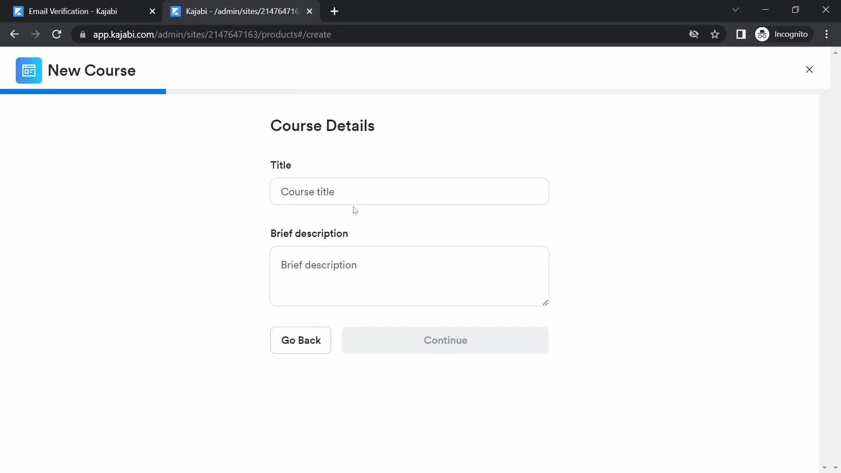This screenshot has height=473, width=841.
Task: Restore down the browser window
Action: point(795,10)
